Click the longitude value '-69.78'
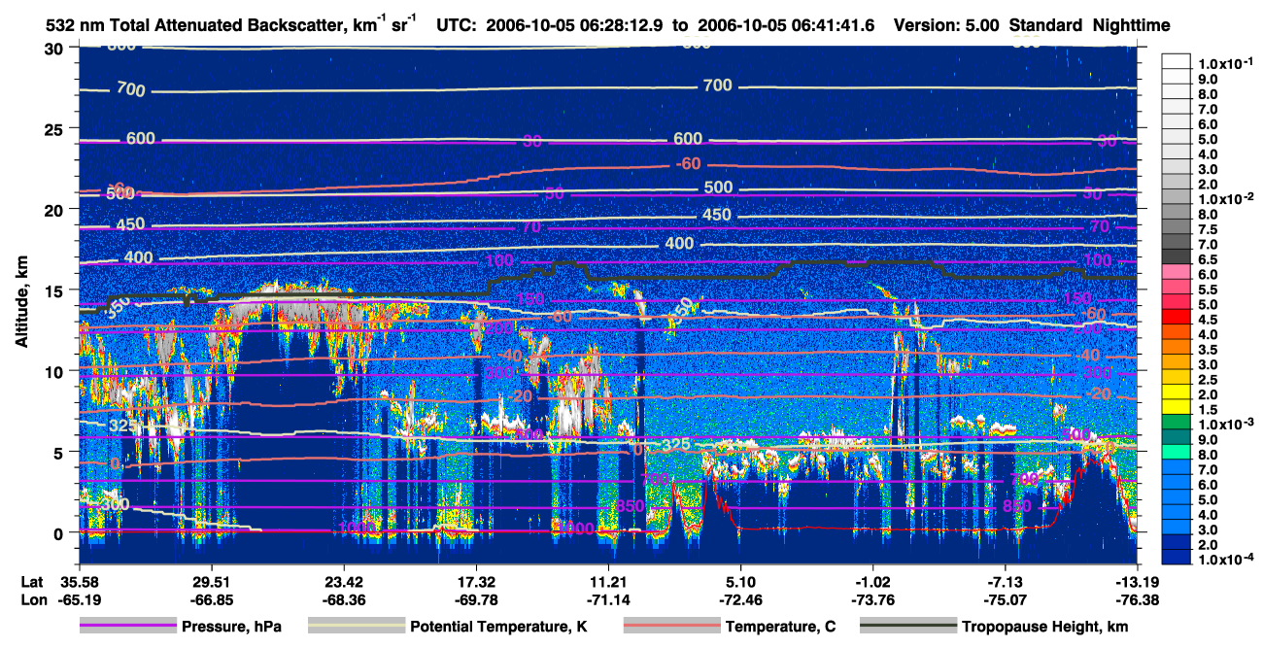Image resolution: width=1263 pixels, height=648 pixels. (476, 599)
